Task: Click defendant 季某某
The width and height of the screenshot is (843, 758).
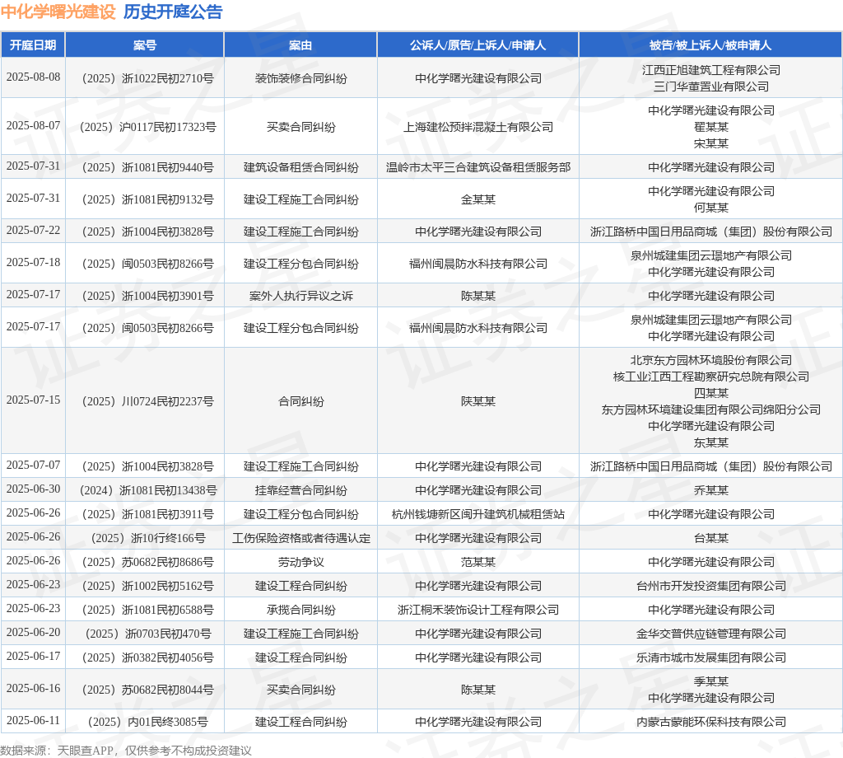Action: point(710,681)
